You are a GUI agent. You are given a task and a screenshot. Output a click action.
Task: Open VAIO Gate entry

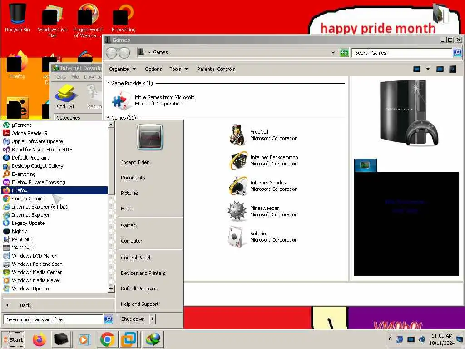[x=55, y=248]
